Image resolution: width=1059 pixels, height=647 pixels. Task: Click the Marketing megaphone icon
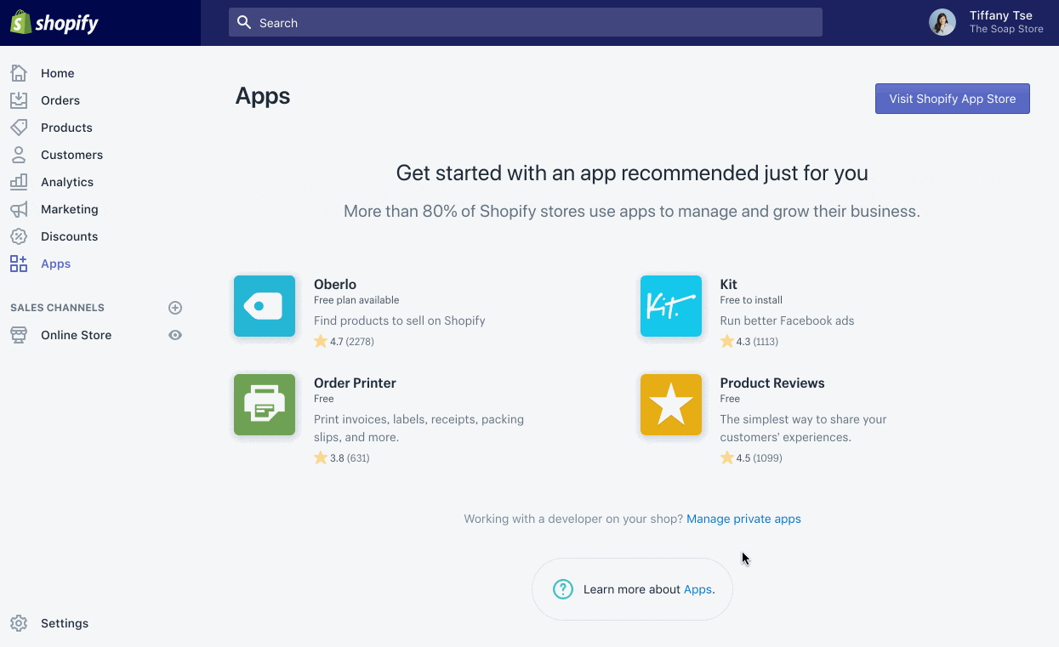pyautogui.click(x=19, y=209)
